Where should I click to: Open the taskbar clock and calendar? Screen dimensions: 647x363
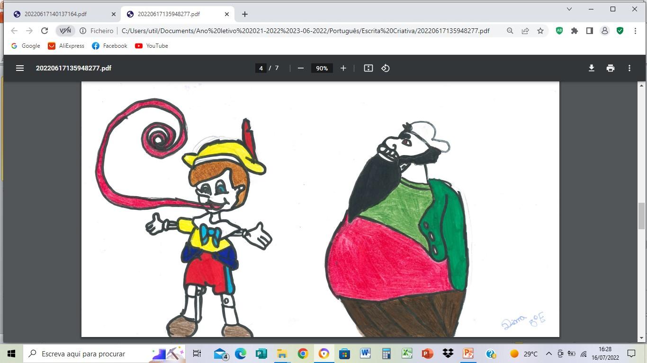(605, 354)
